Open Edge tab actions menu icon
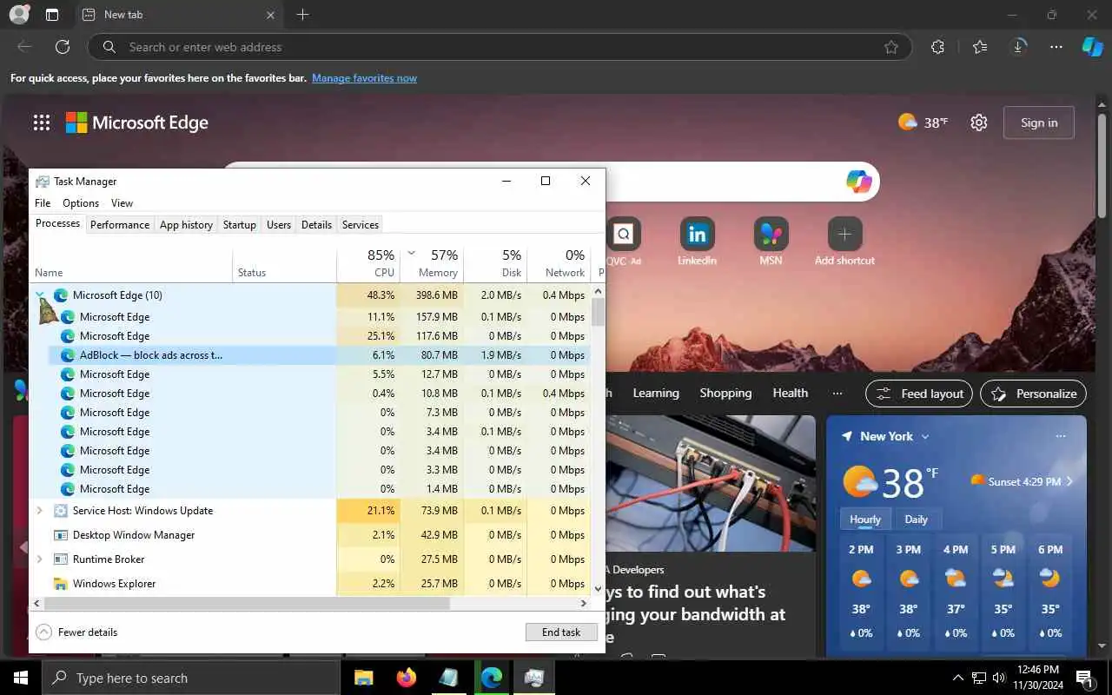1112x695 pixels. pos(52,15)
